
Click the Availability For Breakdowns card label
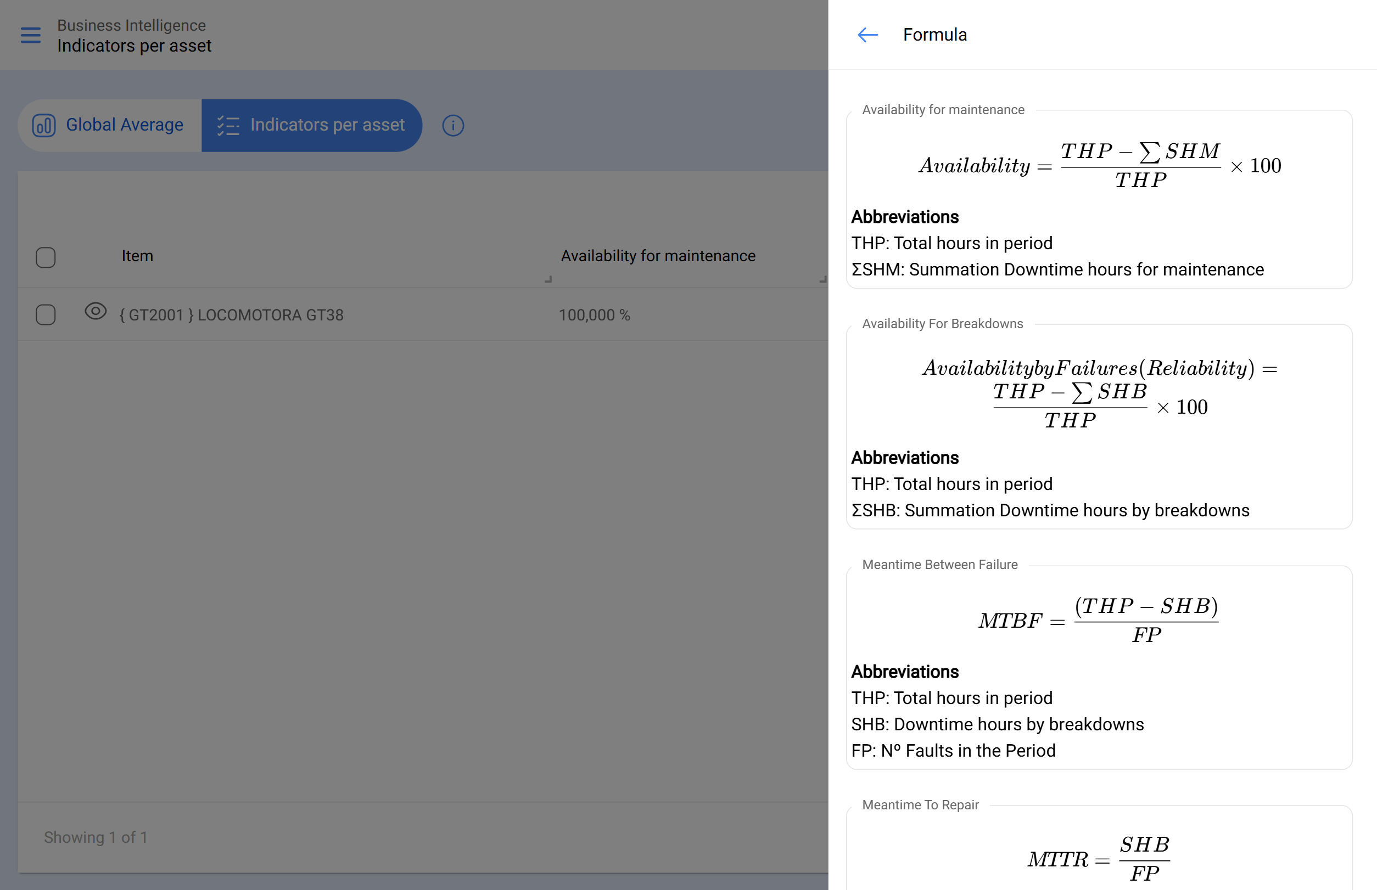[x=942, y=324]
